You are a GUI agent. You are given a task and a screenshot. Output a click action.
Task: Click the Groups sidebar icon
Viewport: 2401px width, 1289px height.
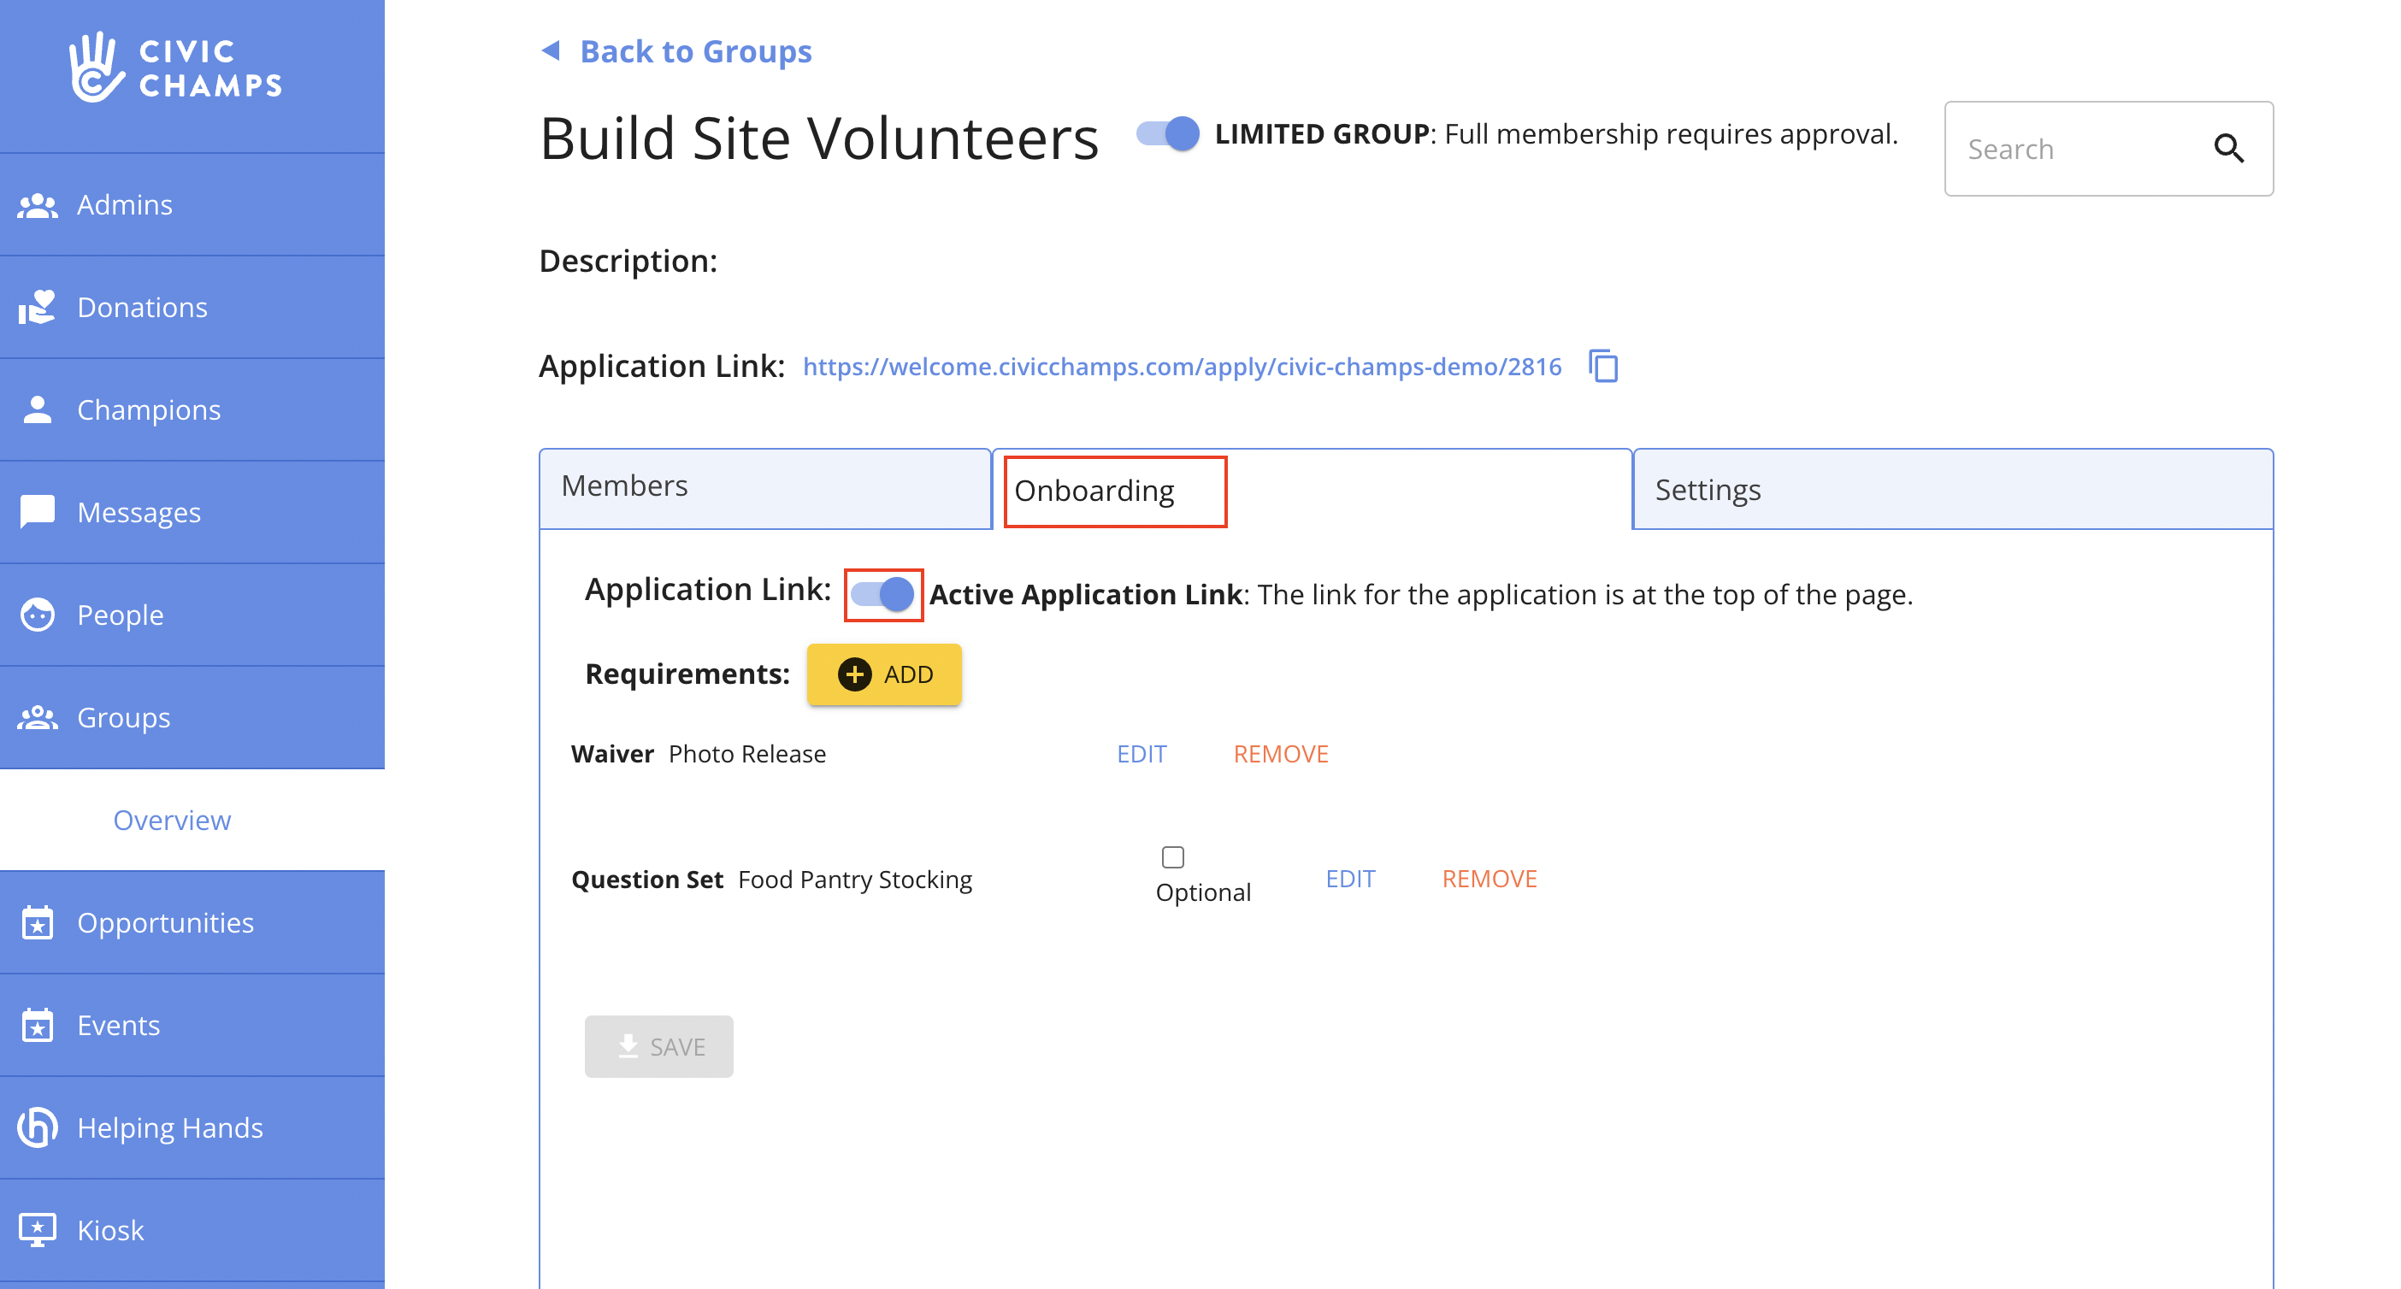coord(38,718)
